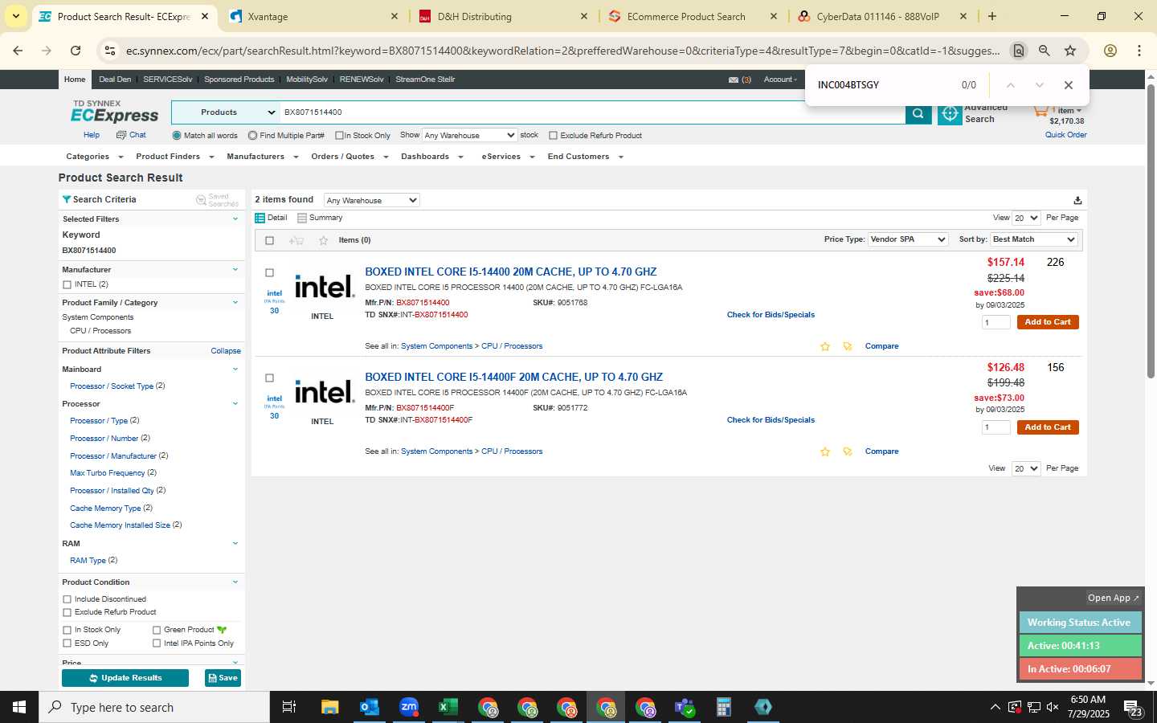Screen dimensions: 1157x723
Task: Star the I5-14400F product as favorite
Action: coord(824,451)
